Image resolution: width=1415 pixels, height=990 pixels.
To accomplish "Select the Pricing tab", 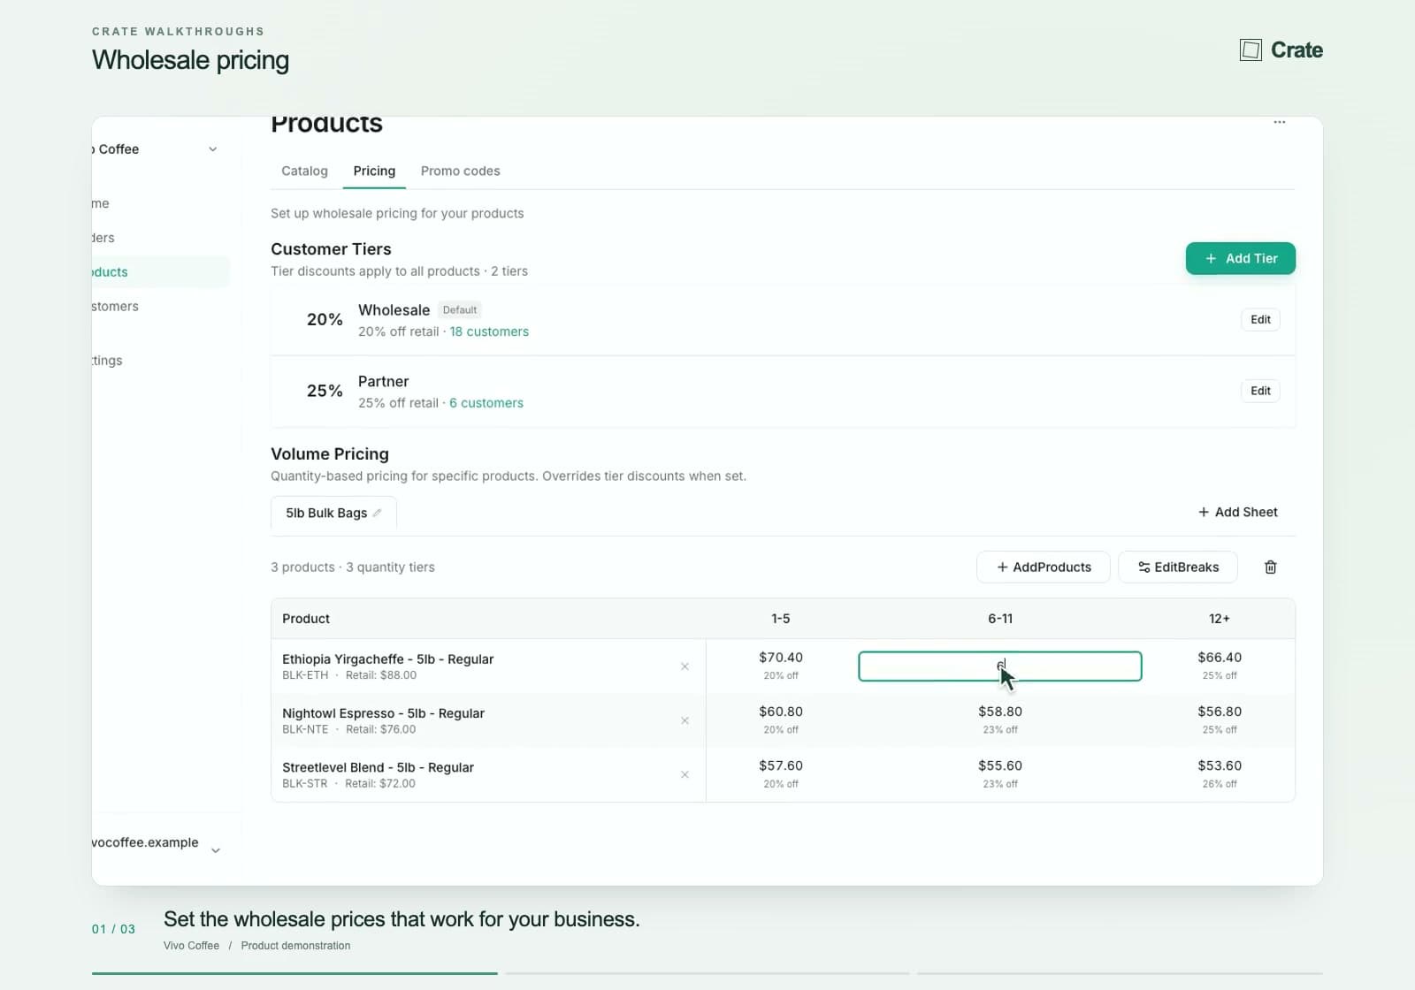I will pyautogui.click(x=374, y=171).
